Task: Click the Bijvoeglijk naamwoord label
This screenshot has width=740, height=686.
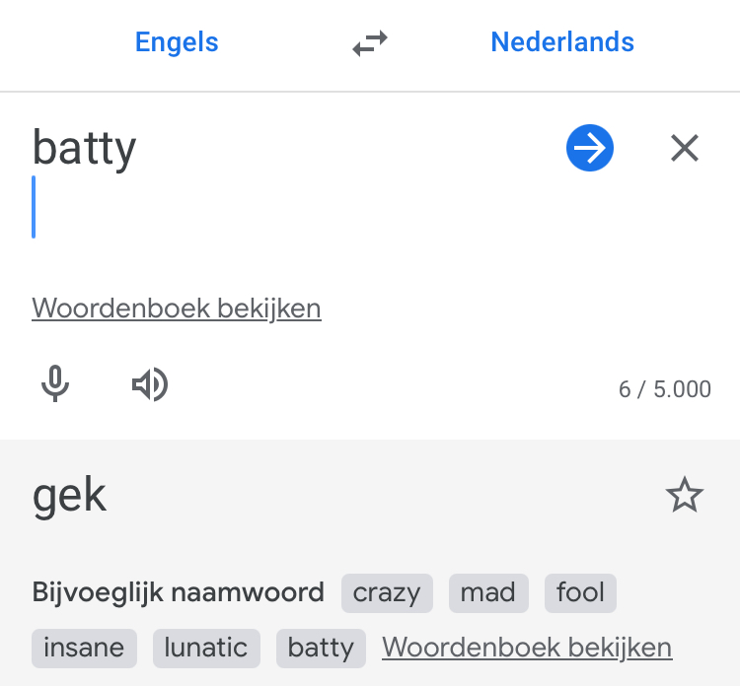Action: tap(178, 593)
